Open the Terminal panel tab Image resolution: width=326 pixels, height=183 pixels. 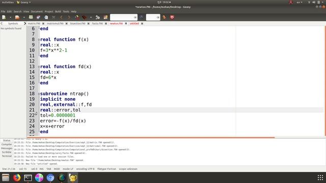(7, 156)
